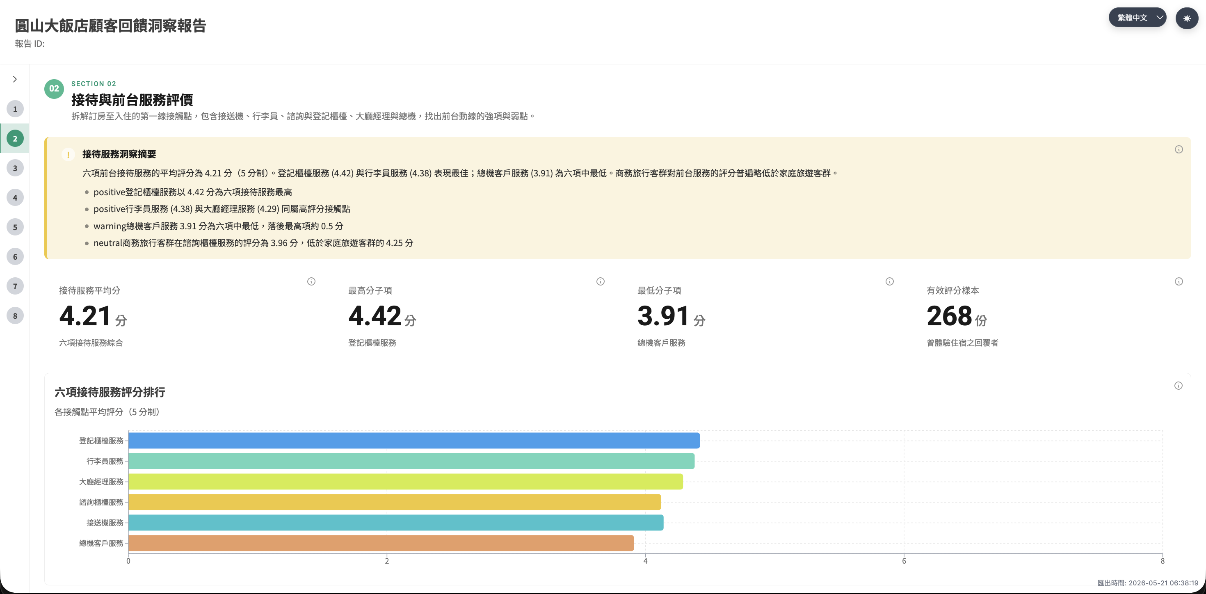This screenshot has height=594, width=1206.
Task: Click the 3.91 lowest score value
Action: 663,316
